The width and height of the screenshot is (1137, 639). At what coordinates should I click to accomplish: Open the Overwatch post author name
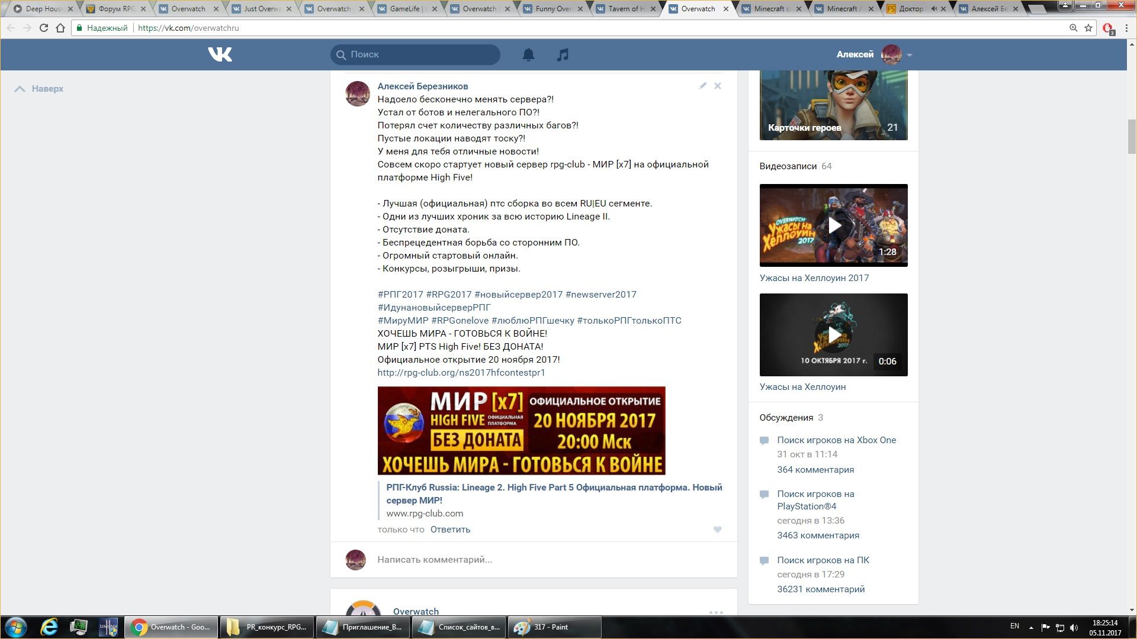pyautogui.click(x=416, y=611)
